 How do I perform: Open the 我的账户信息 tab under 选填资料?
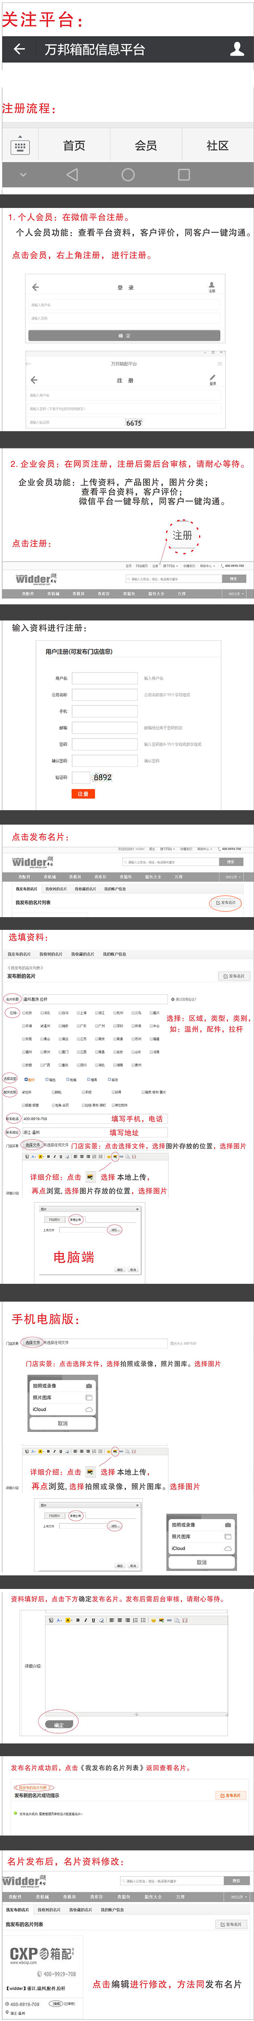(114, 954)
